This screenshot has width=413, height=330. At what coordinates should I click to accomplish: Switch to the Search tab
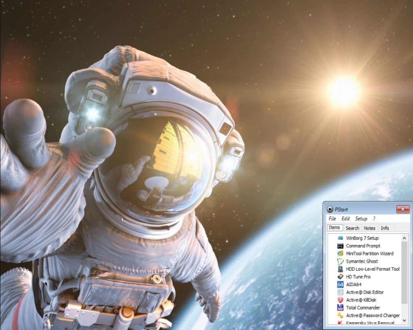(353, 228)
